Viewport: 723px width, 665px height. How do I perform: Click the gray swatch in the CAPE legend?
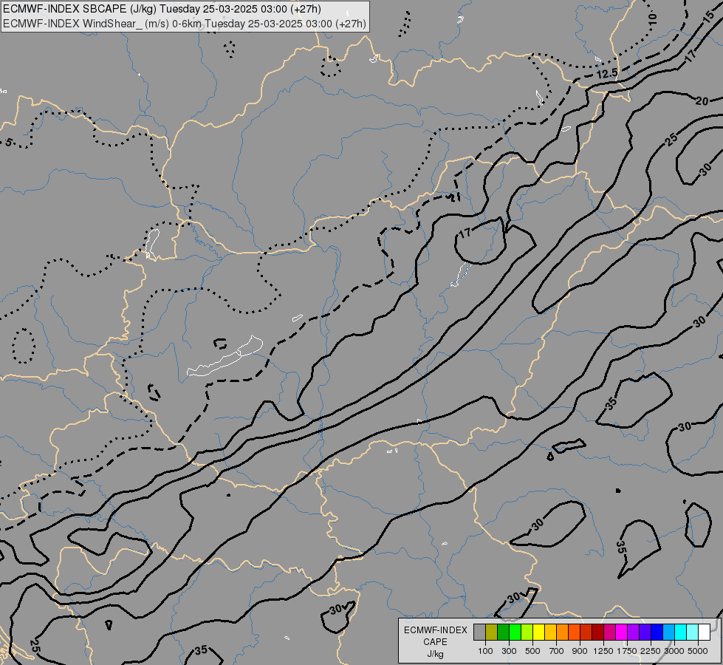pyautogui.click(x=479, y=632)
